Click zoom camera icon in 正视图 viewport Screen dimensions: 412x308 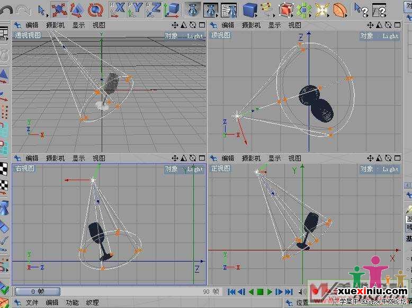coord(379,158)
